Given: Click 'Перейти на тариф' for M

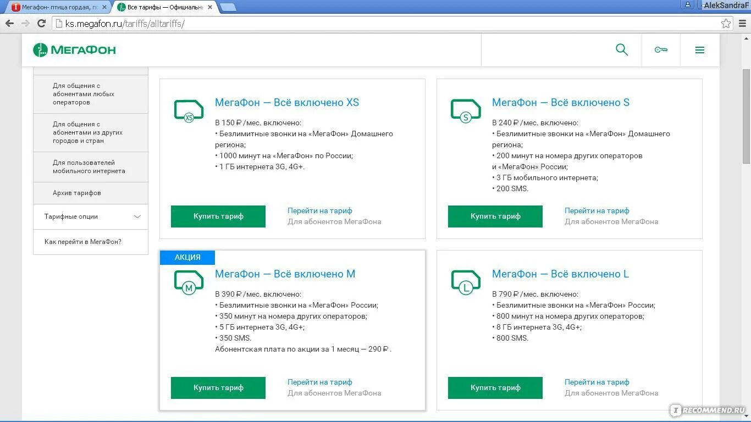Looking at the screenshot, I should coord(320,382).
